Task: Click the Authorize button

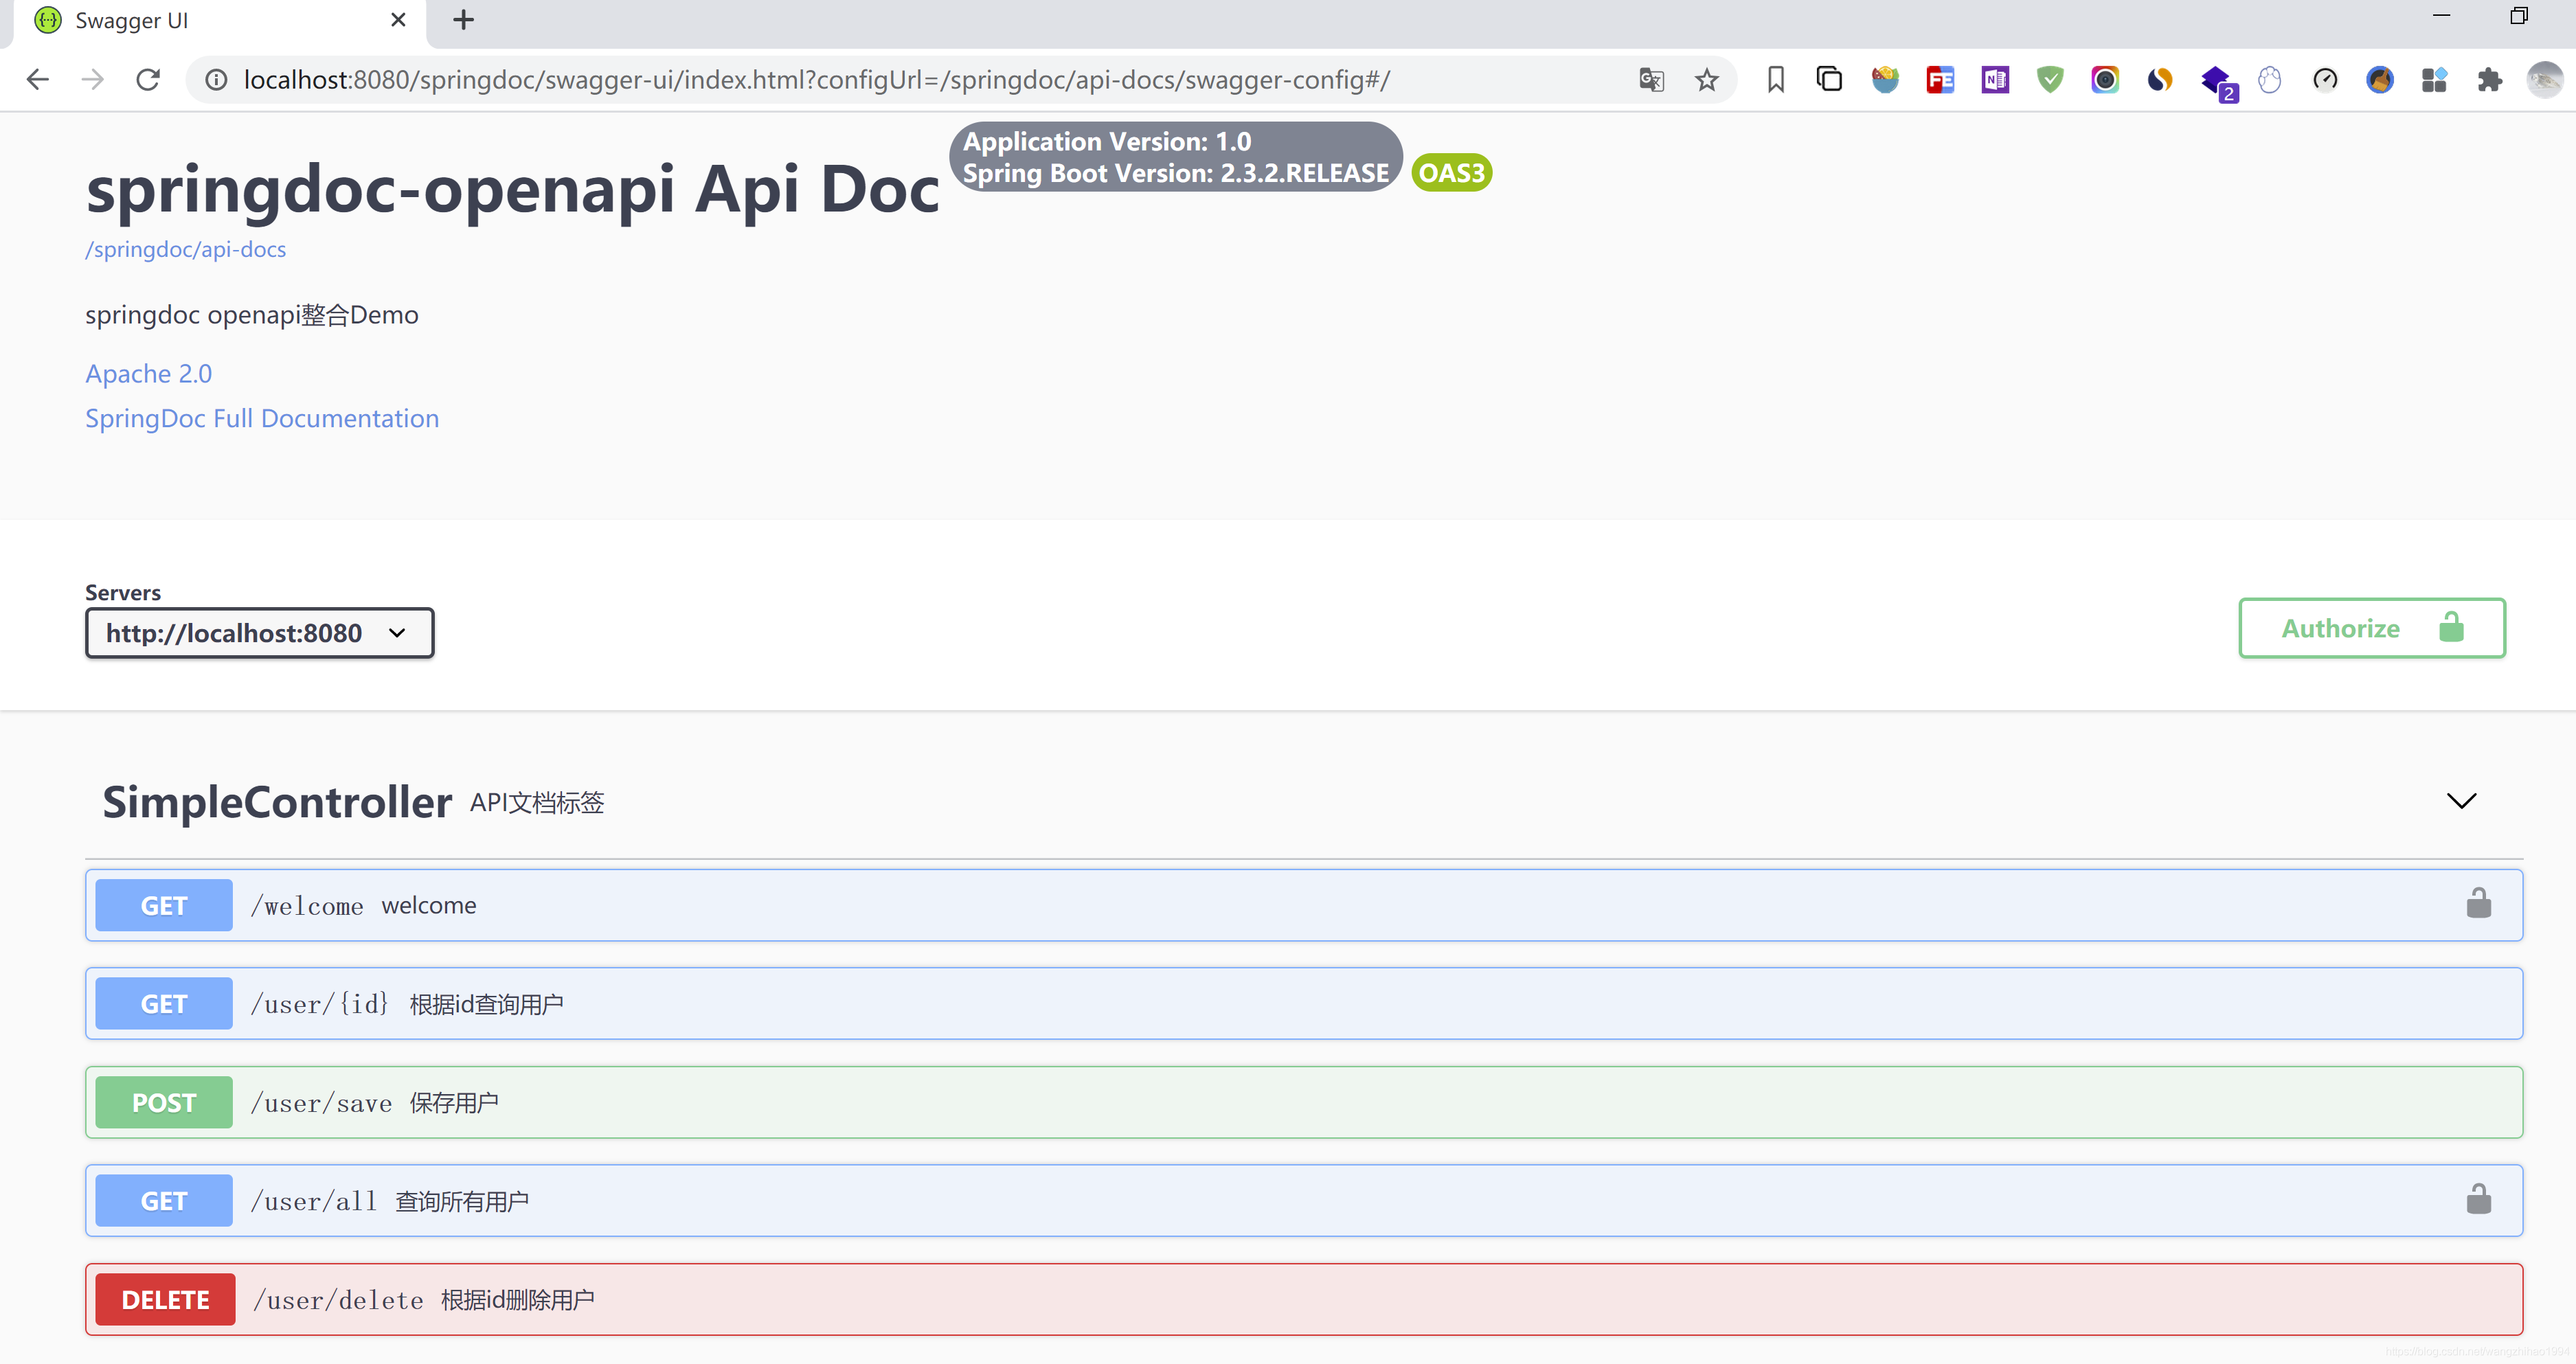Action: (x=2371, y=628)
